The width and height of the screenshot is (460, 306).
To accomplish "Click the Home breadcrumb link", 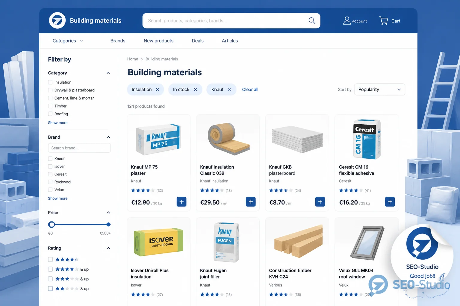I will coord(133,59).
